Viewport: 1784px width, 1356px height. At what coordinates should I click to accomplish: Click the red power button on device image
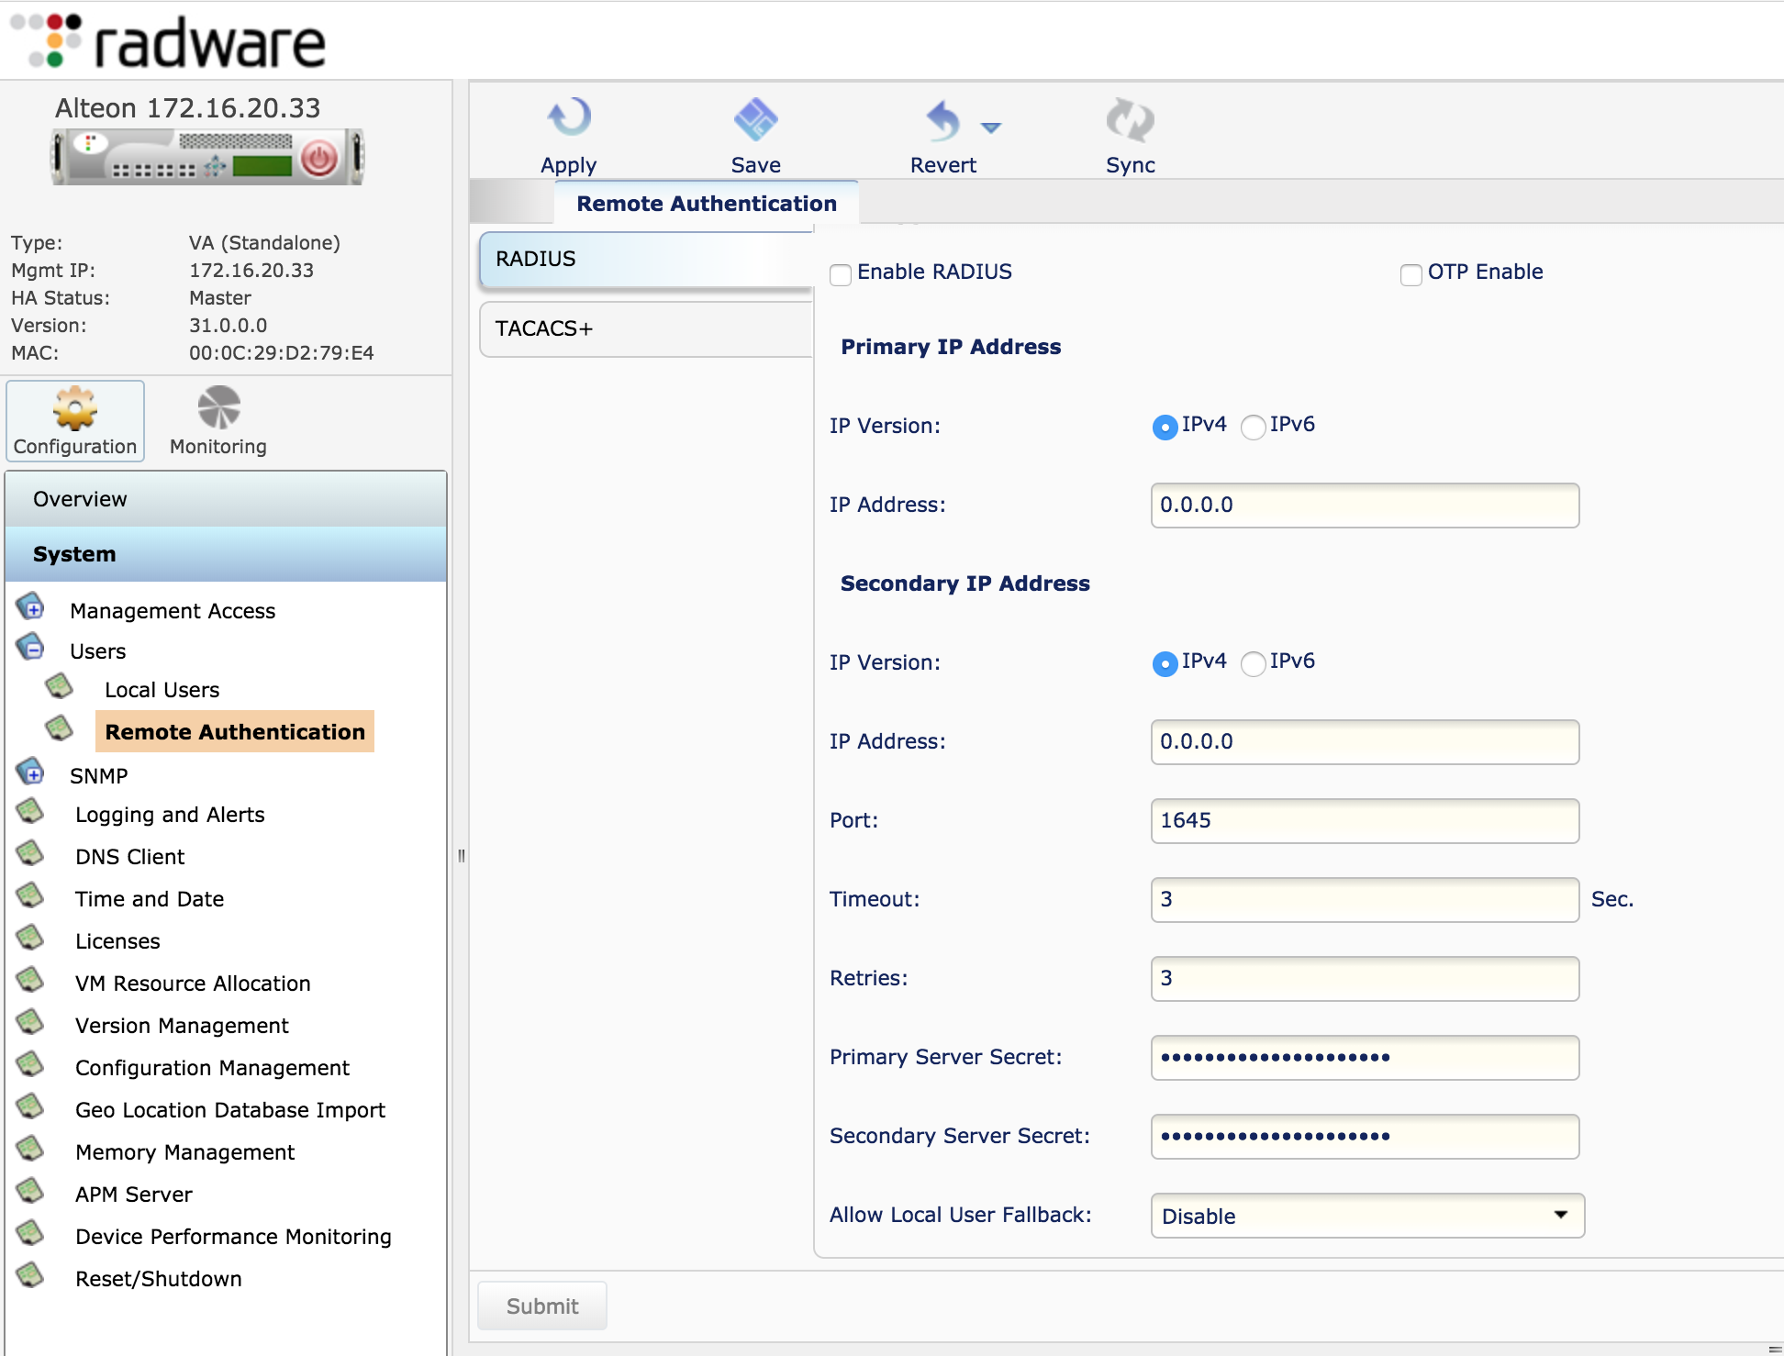[318, 159]
